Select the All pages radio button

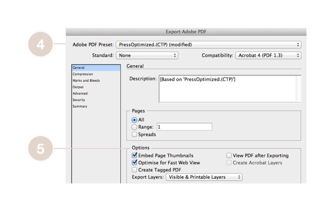click(x=134, y=120)
